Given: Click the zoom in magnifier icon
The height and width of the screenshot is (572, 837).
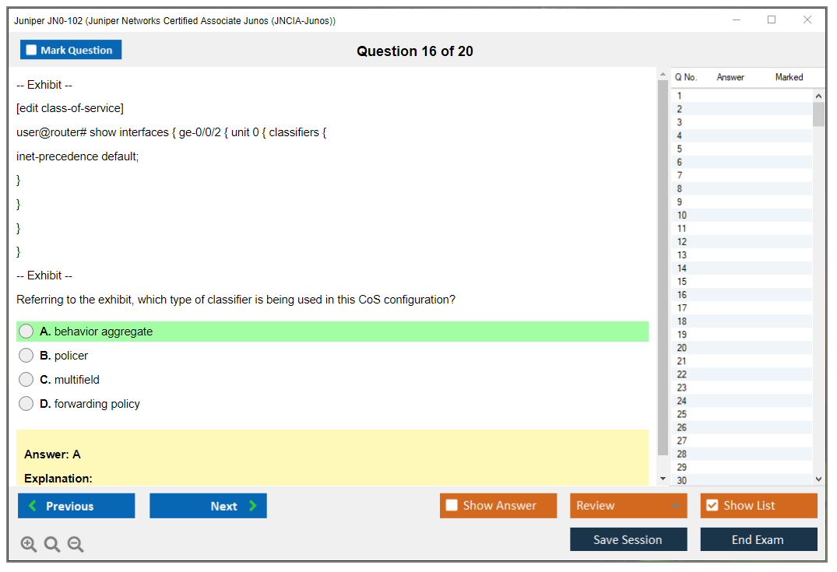Looking at the screenshot, I should pyautogui.click(x=29, y=545).
